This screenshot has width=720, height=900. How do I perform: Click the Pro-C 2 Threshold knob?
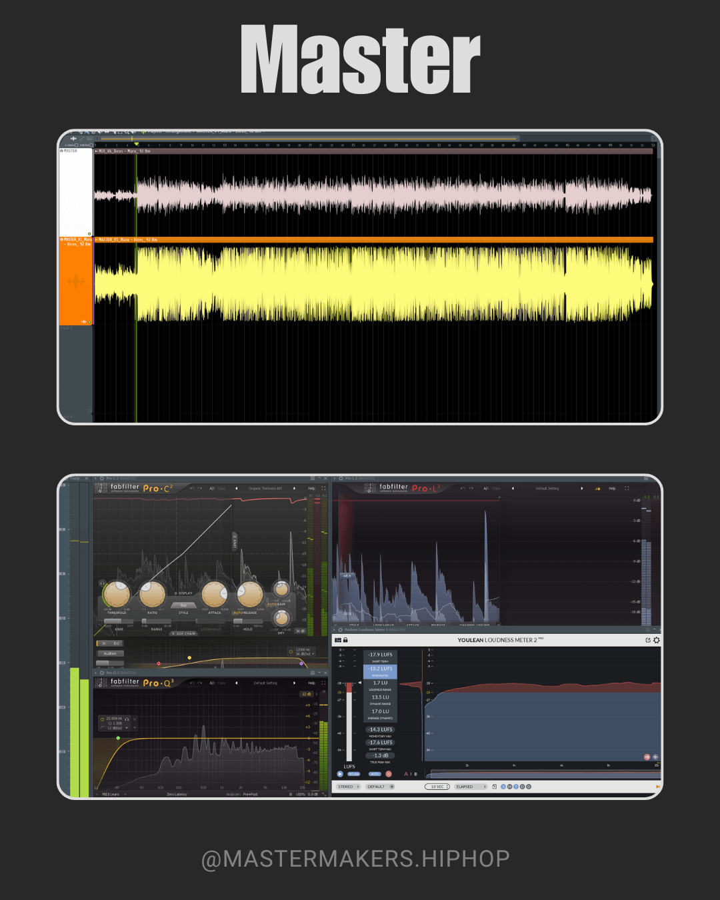coord(117,595)
